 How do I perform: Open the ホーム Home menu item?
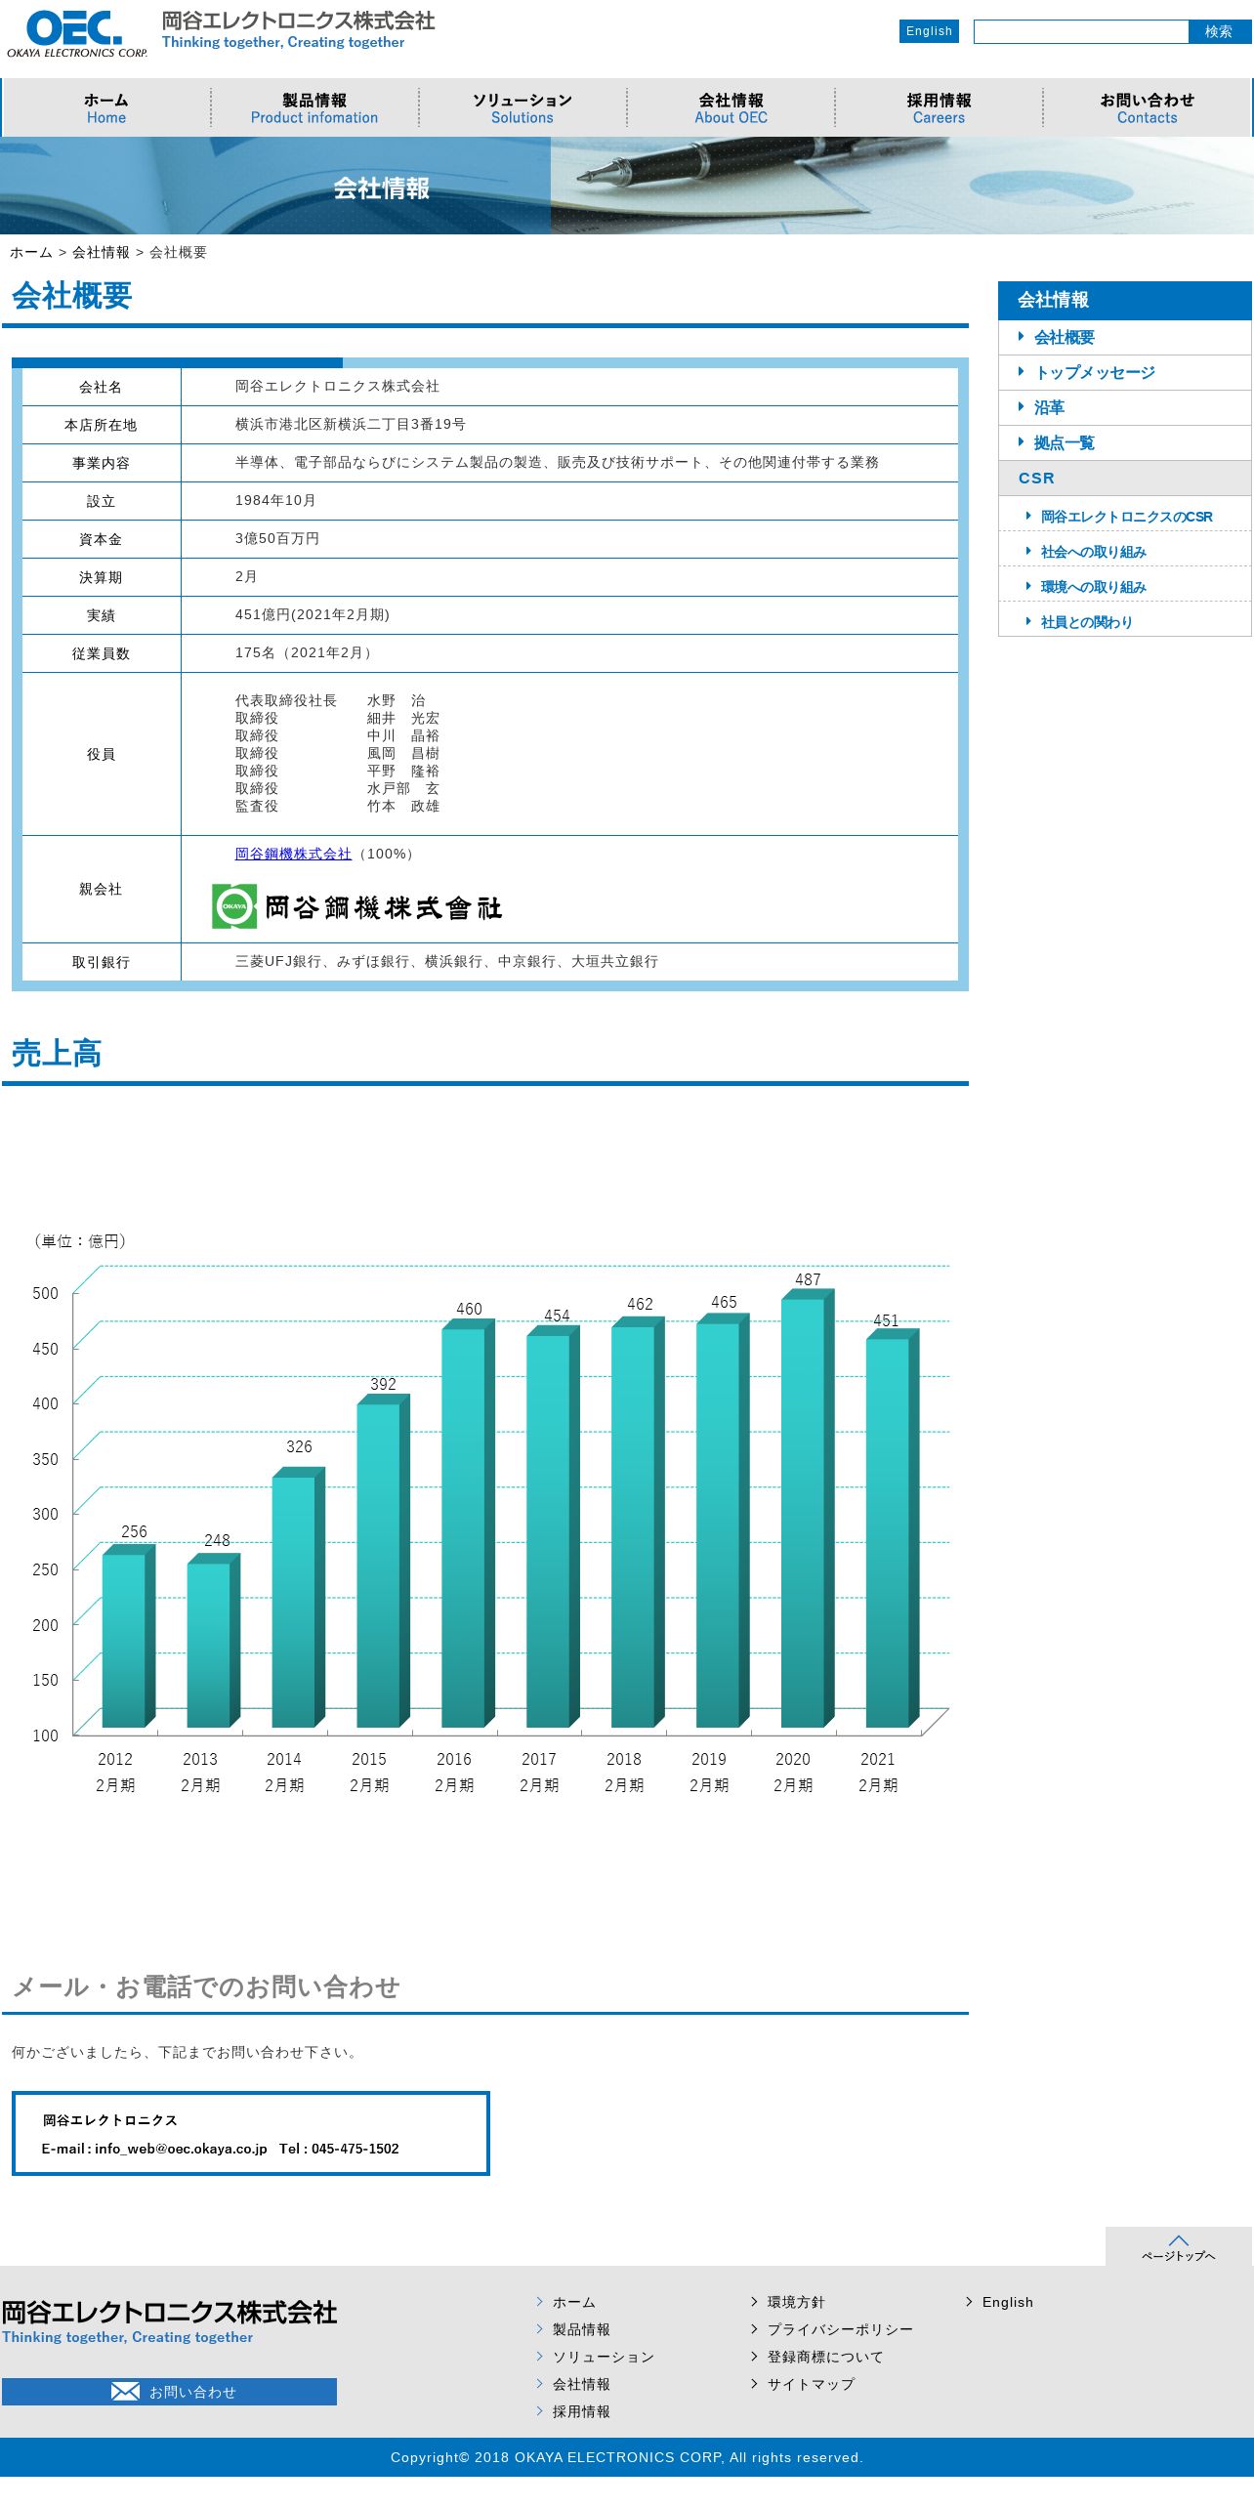point(106,108)
